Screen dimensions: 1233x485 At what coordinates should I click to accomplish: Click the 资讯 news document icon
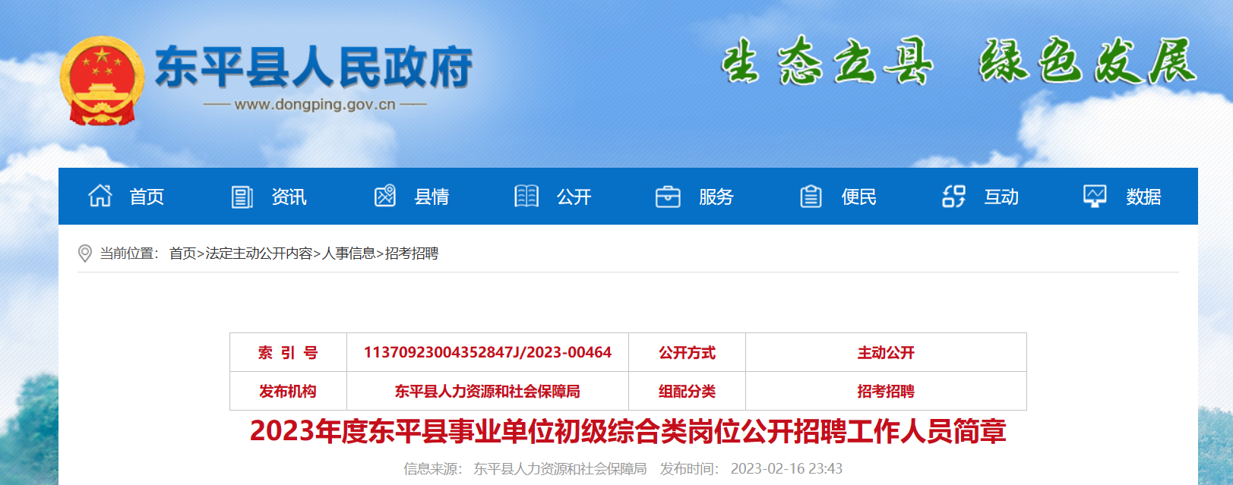pyautogui.click(x=242, y=197)
